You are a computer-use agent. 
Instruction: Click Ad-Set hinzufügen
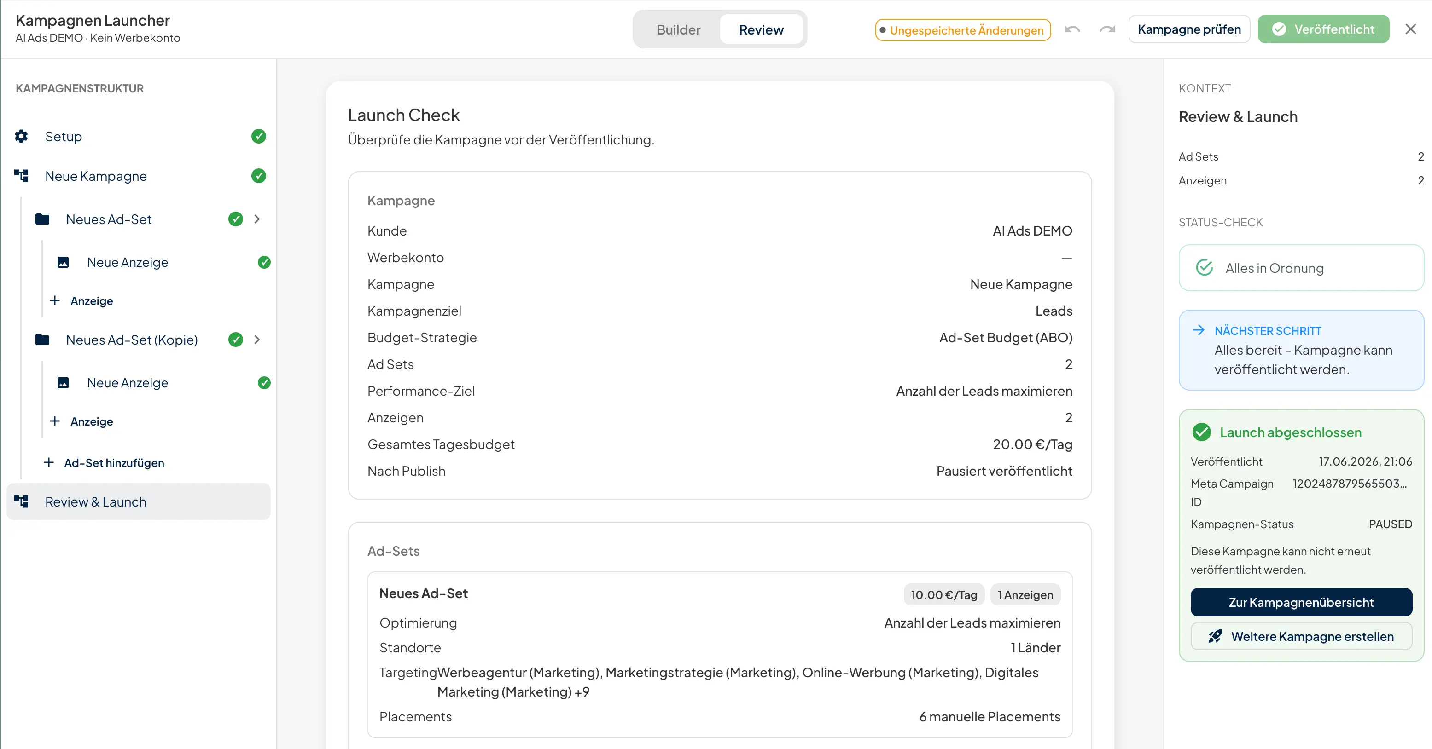104,463
